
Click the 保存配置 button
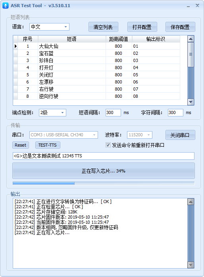(x=180, y=27)
